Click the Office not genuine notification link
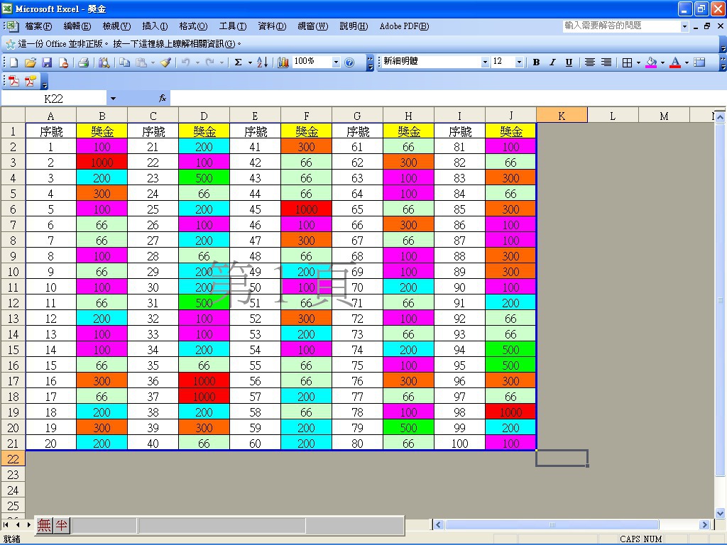Image resolution: width=727 pixels, height=545 pixels. [x=130, y=44]
